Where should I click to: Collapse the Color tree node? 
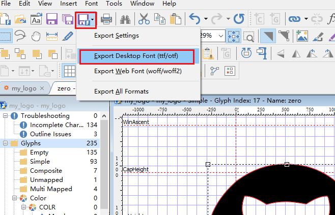pyautogui.click(x=15, y=198)
